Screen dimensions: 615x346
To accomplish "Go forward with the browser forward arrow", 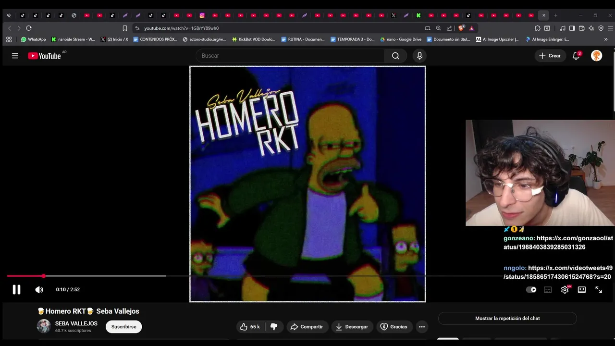I will coord(19,28).
